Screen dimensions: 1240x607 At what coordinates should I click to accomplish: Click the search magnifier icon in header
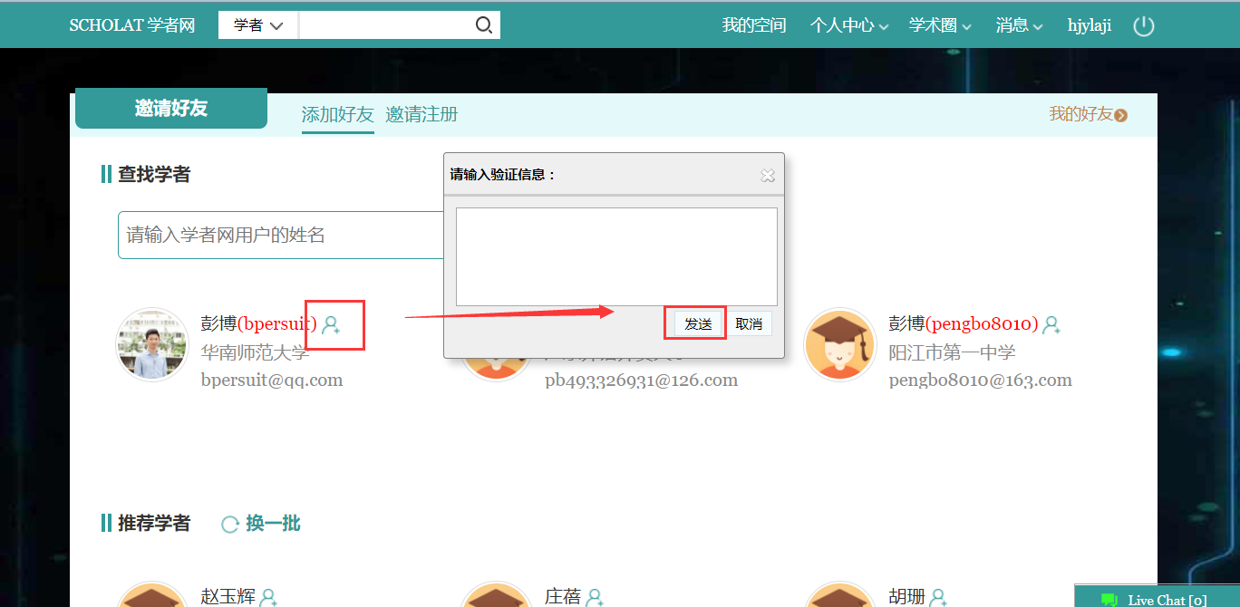tap(484, 25)
